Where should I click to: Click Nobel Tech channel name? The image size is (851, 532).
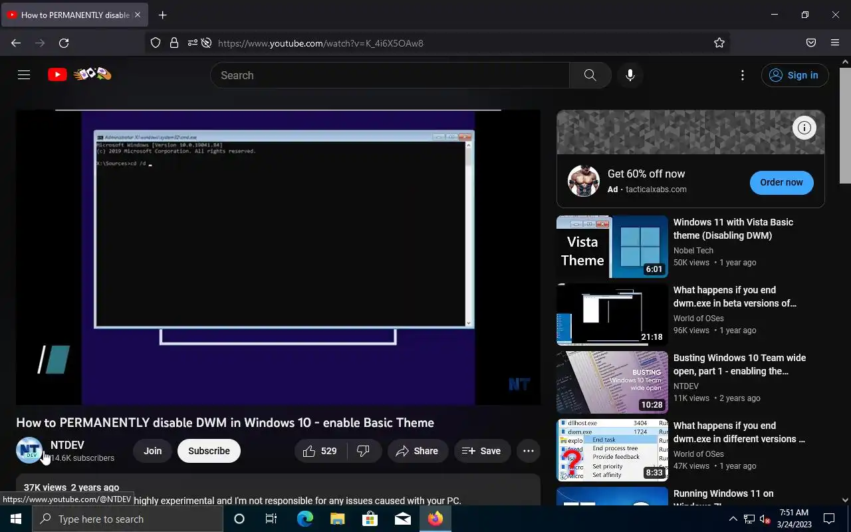693,251
